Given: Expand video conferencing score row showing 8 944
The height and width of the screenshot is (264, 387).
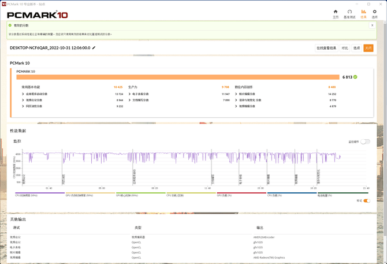Looking at the screenshot, I should point(24,100).
